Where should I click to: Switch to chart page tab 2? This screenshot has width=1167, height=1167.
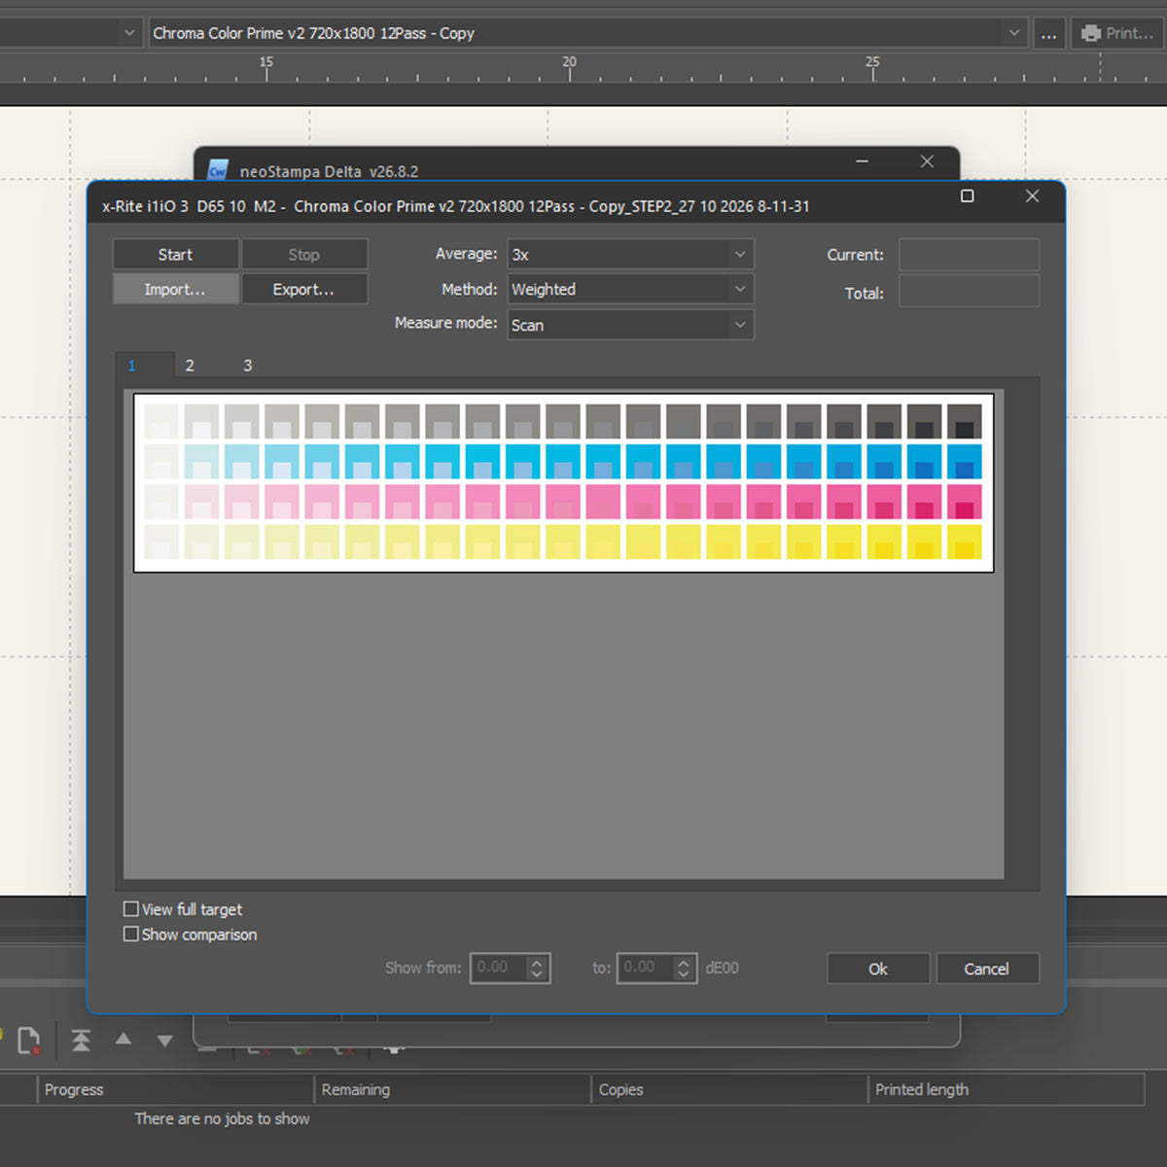click(190, 366)
